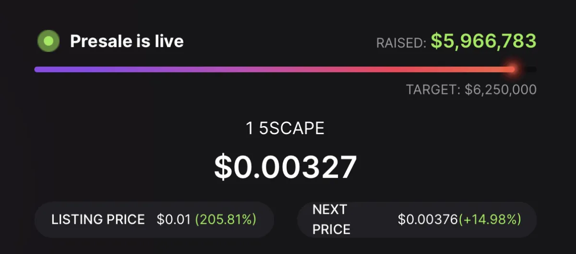Screen dimensions: 576x254
Task: Open the NEXT PRICE pill
Action: (417, 219)
